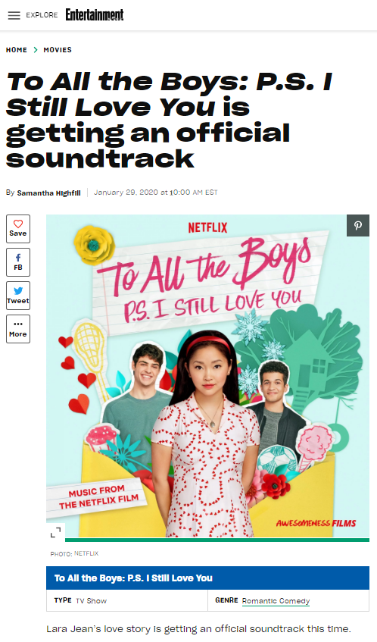Click the article publish date
377x642 pixels.
click(155, 193)
